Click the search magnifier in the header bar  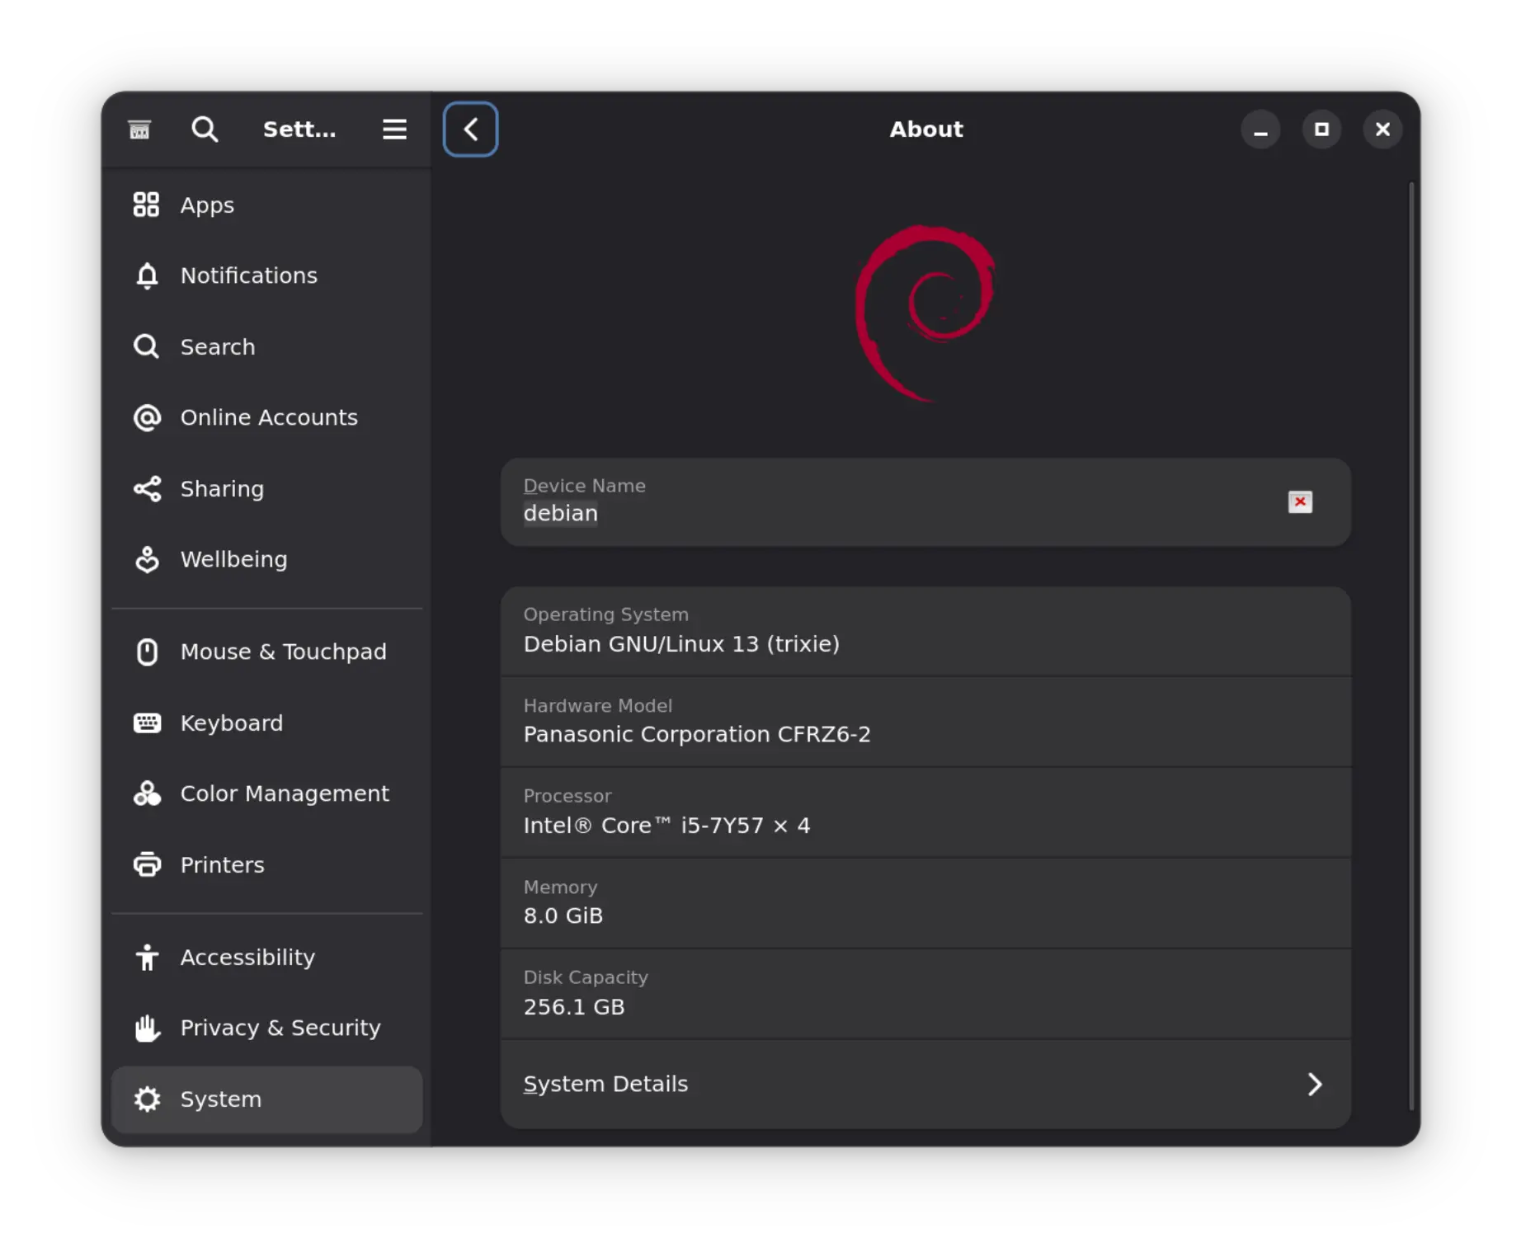click(205, 129)
